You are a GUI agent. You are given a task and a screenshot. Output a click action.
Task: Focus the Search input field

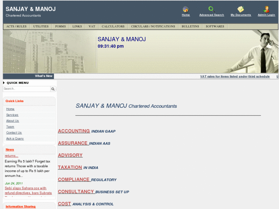click(27, 89)
